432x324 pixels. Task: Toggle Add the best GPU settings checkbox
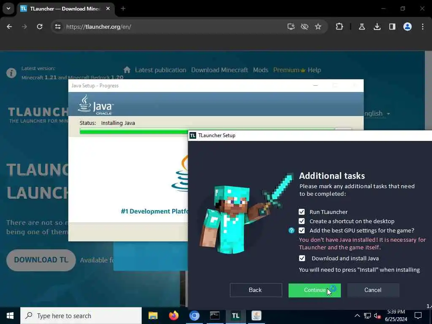point(302,230)
